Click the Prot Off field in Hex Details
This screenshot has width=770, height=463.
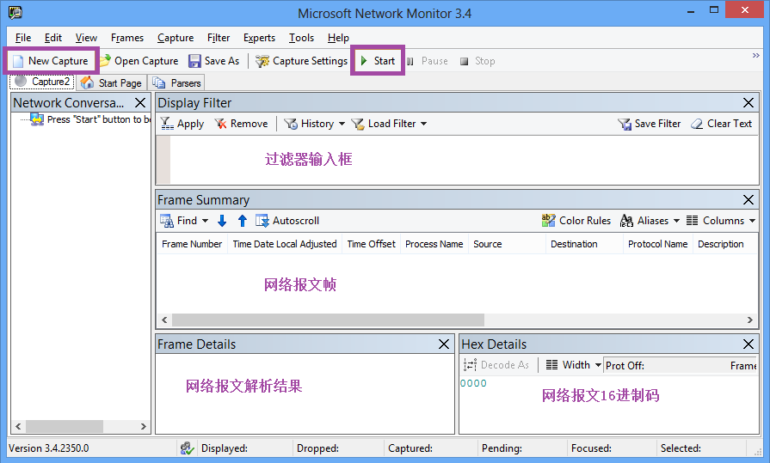pos(681,365)
